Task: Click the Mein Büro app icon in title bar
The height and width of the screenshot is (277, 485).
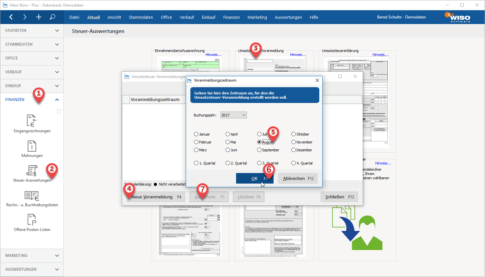Action: click(5, 5)
